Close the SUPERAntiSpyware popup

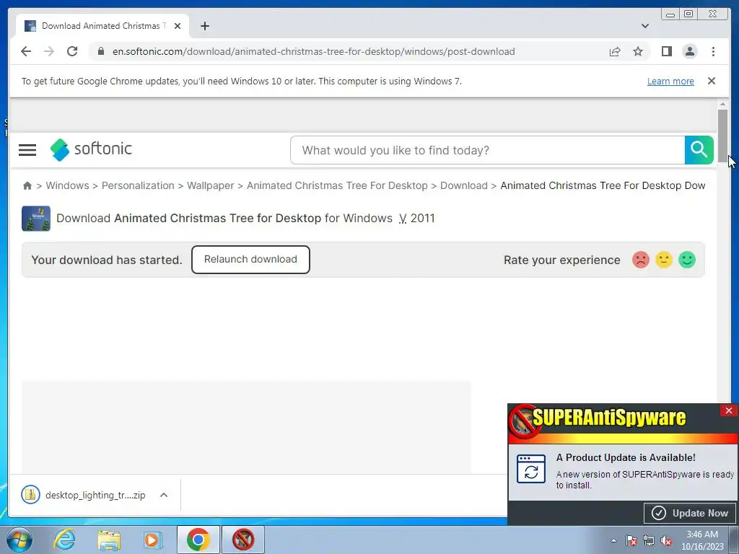point(729,410)
